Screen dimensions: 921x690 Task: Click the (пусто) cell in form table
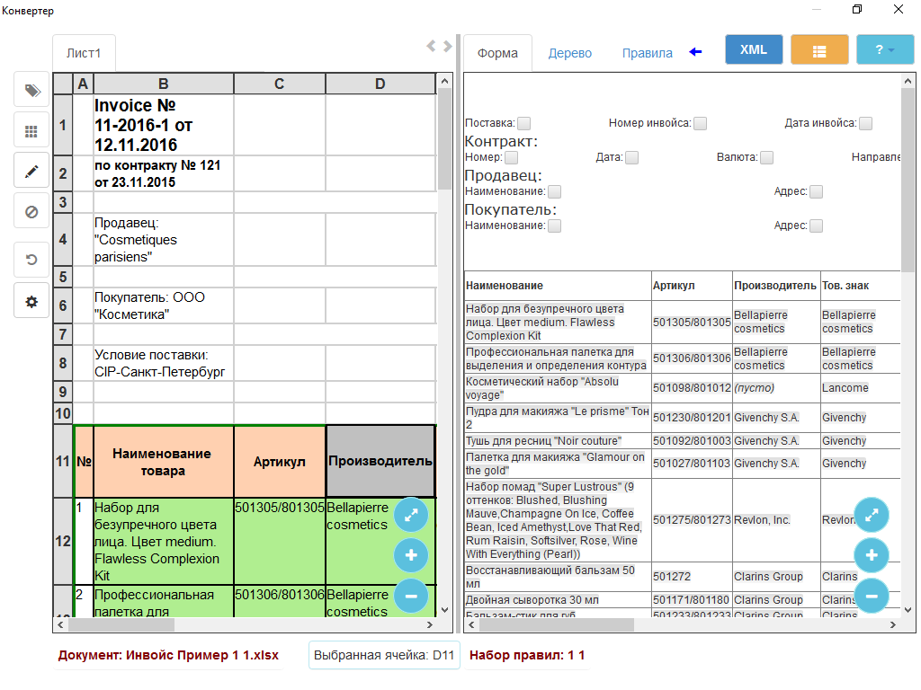click(x=776, y=388)
